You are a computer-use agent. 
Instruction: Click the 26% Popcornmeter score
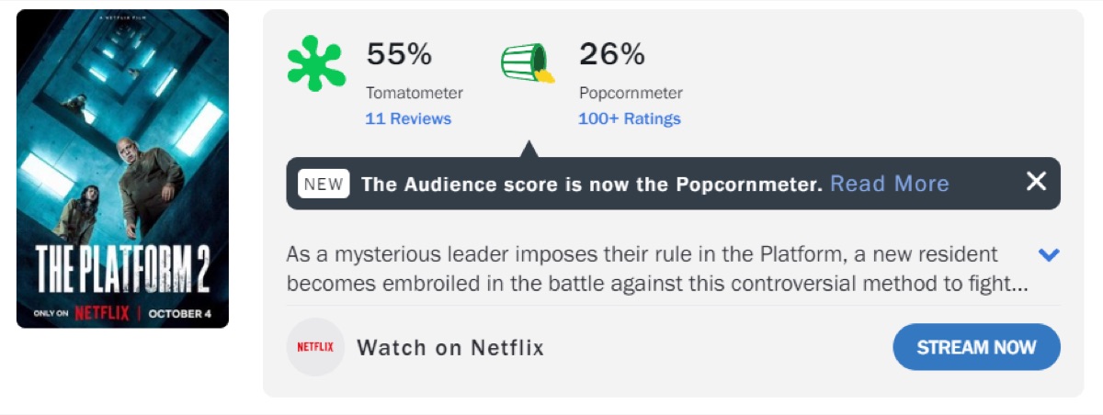[x=612, y=55]
